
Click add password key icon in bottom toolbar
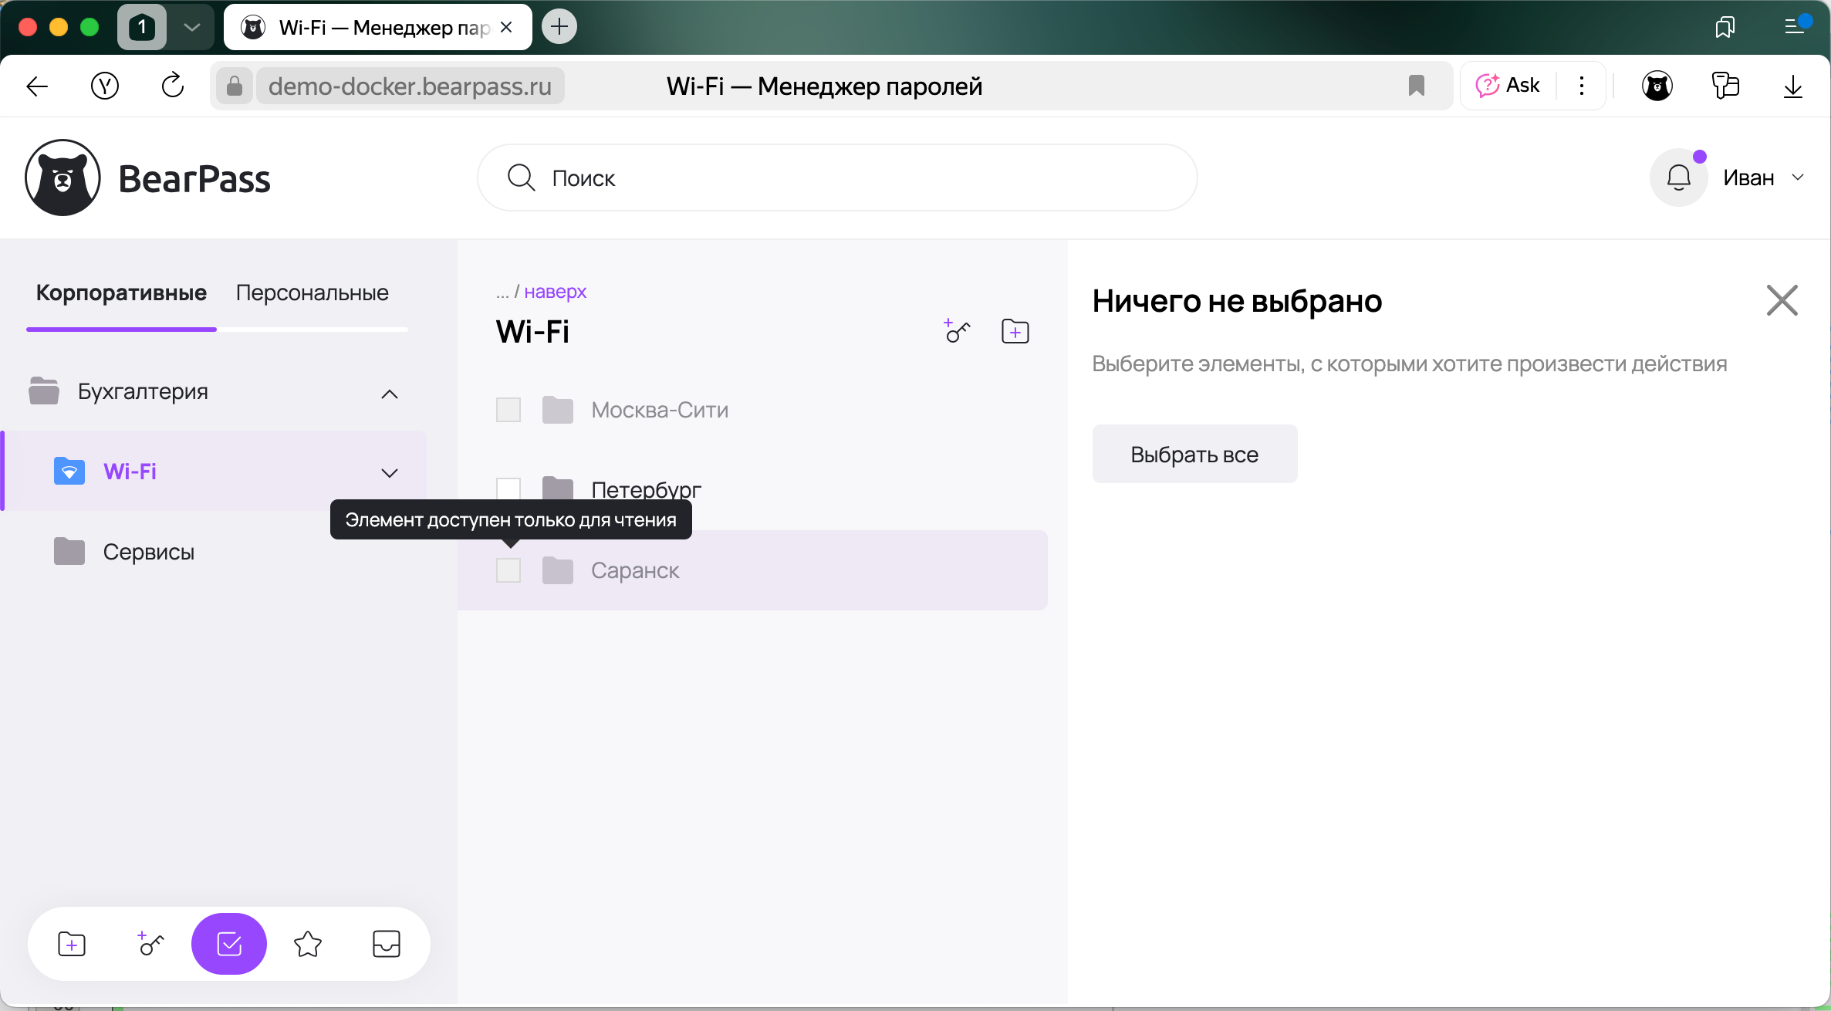pyautogui.click(x=150, y=944)
